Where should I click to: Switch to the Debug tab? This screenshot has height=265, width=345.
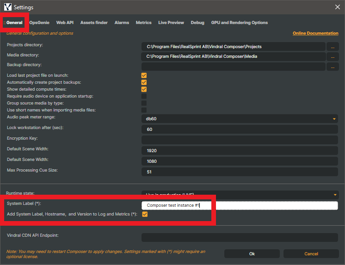tap(197, 23)
